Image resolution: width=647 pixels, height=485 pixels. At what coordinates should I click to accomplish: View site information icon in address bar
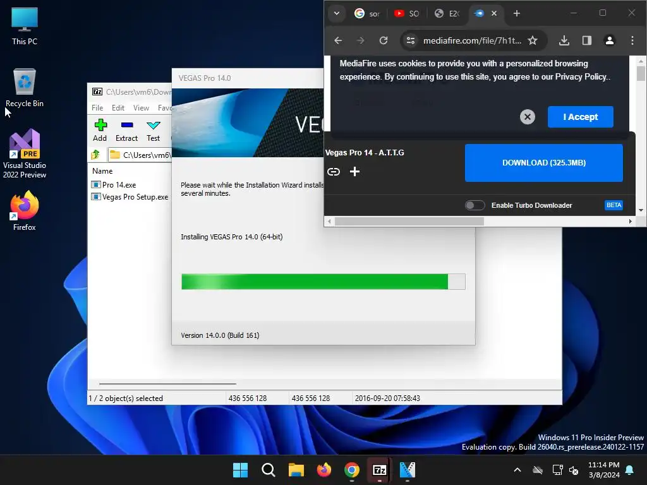coord(411,40)
